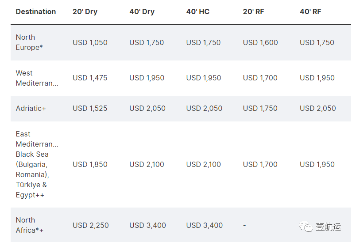This screenshot has width=352, height=242.
Task: Select the USD 1,850 rate cell
Action: (90, 164)
